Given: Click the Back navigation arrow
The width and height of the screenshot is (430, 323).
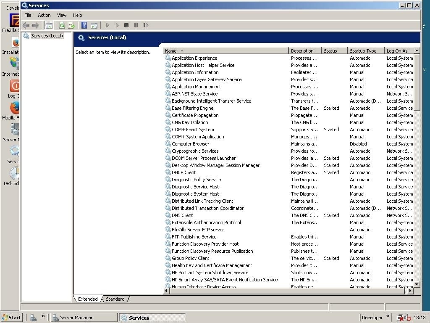Looking at the screenshot, I should click(x=26, y=25).
